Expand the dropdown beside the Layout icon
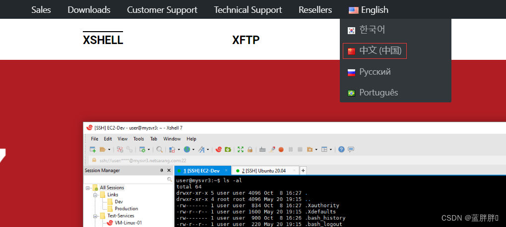The width and height of the screenshot is (506, 227). [331, 149]
